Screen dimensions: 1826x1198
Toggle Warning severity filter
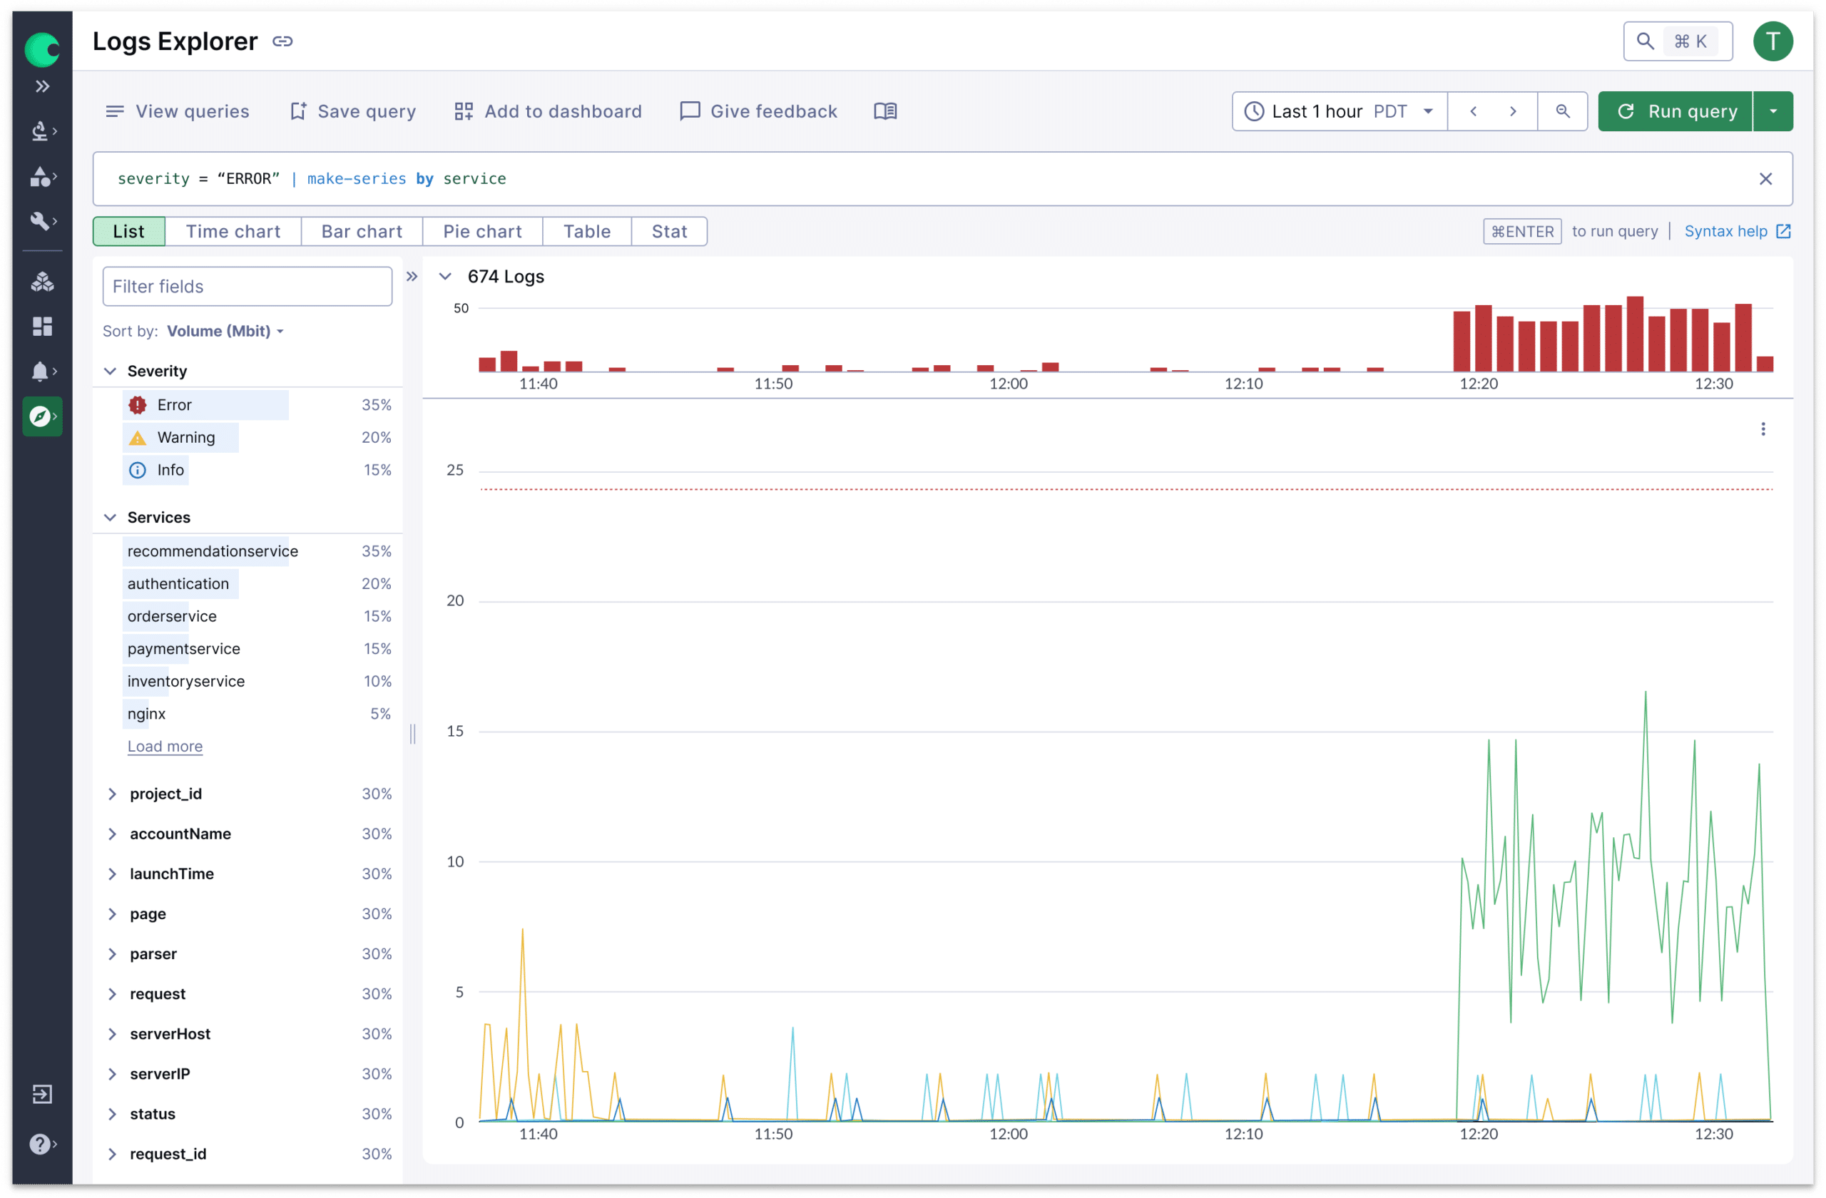pos(257,438)
